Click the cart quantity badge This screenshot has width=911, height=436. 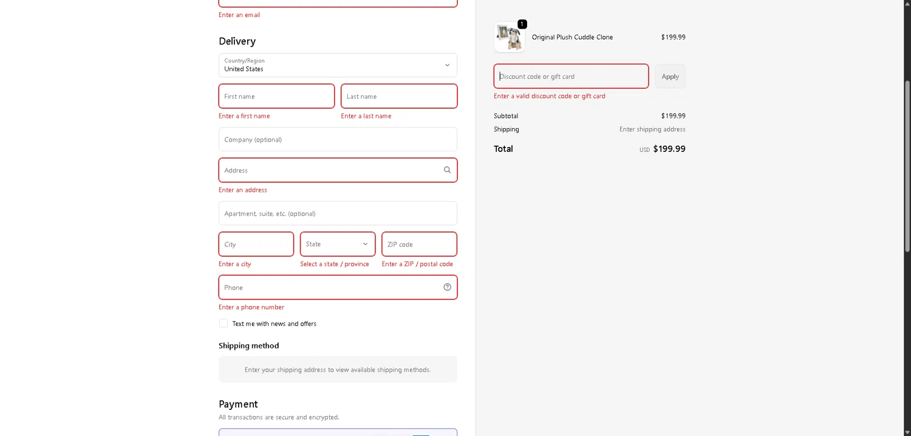[x=522, y=24]
